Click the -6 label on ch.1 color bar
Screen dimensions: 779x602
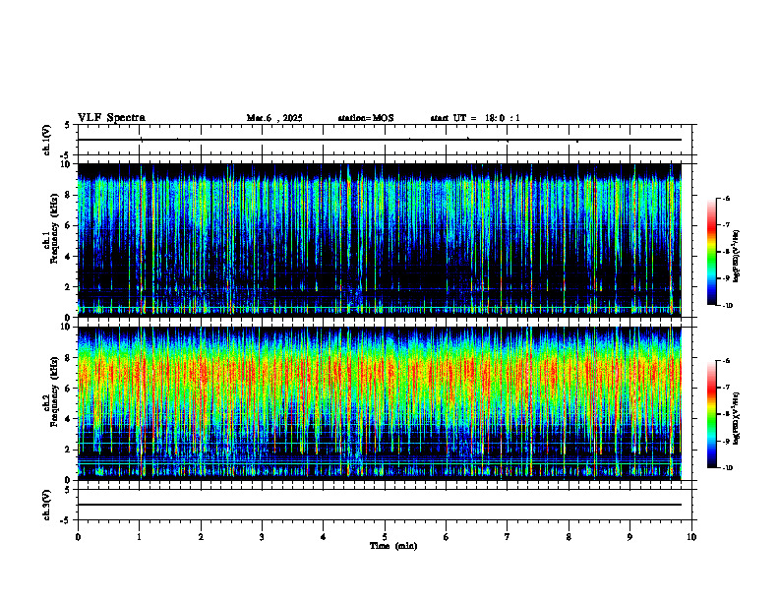[726, 199]
